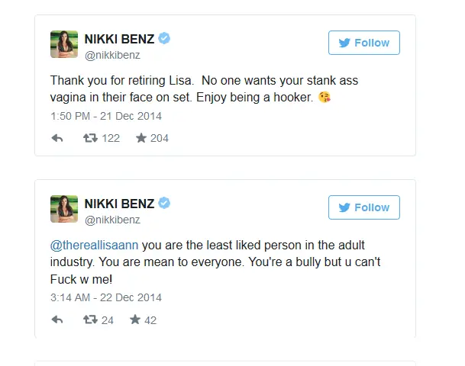Screen dimensions: 465x366
Task: Click profile avatar on the second tweet
Action: (64, 209)
